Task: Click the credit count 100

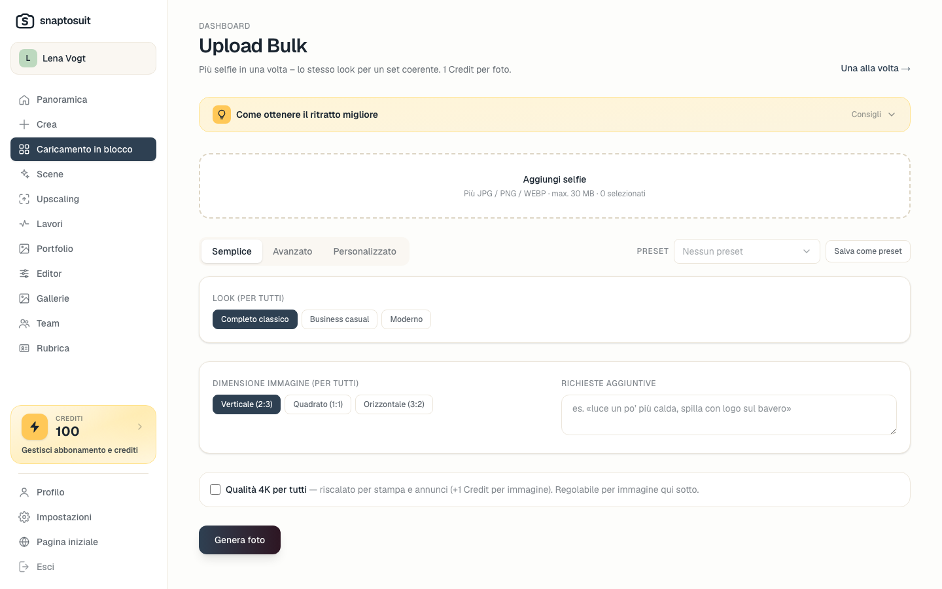Action: (x=67, y=431)
